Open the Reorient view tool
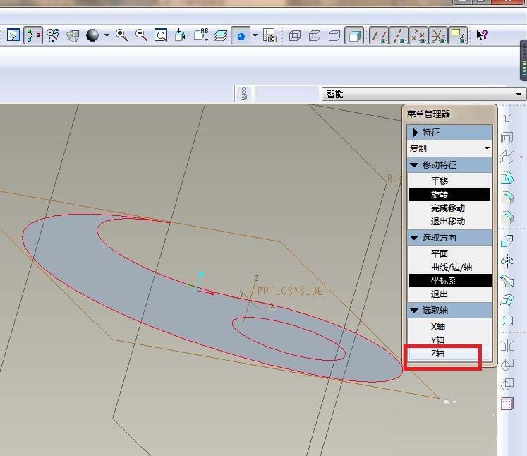The width and height of the screenshot is (527, 456). 181,35
